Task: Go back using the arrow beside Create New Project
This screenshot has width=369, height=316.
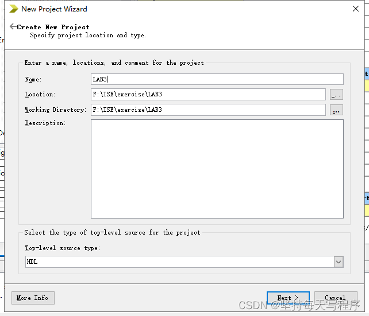Action: tap(13, 26)
